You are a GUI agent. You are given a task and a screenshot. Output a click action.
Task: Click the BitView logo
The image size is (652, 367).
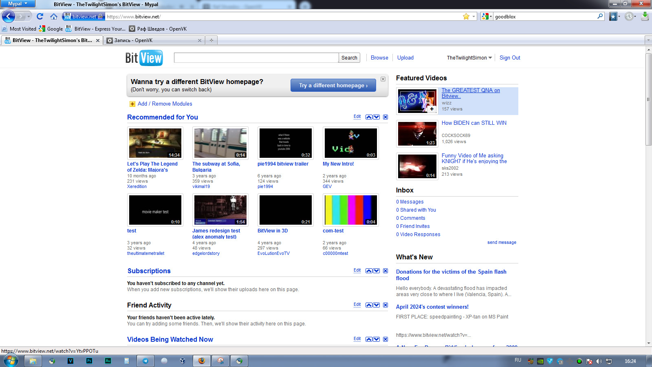click(144, 58)
